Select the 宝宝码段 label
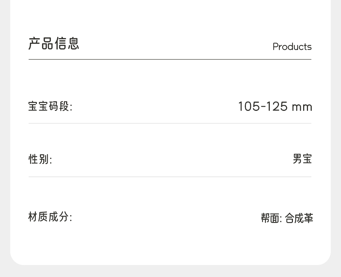The width and height of the screenshot is (341, 277). [x=50, y=106]
